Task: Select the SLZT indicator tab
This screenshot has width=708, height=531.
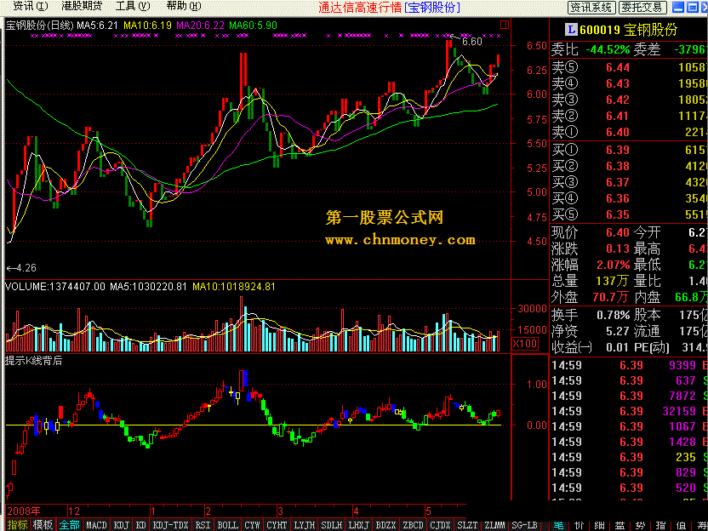Action: coord(467,525)
